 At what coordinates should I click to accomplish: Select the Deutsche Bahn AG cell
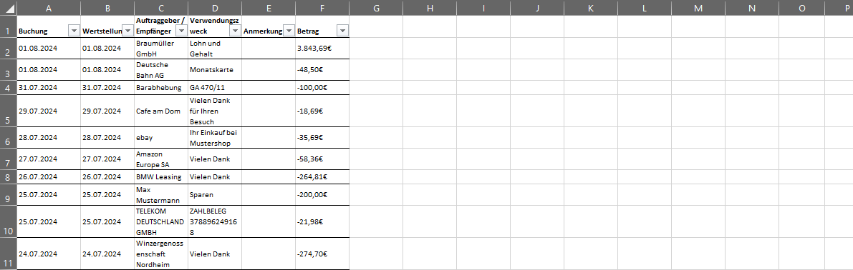coord(161,70)
